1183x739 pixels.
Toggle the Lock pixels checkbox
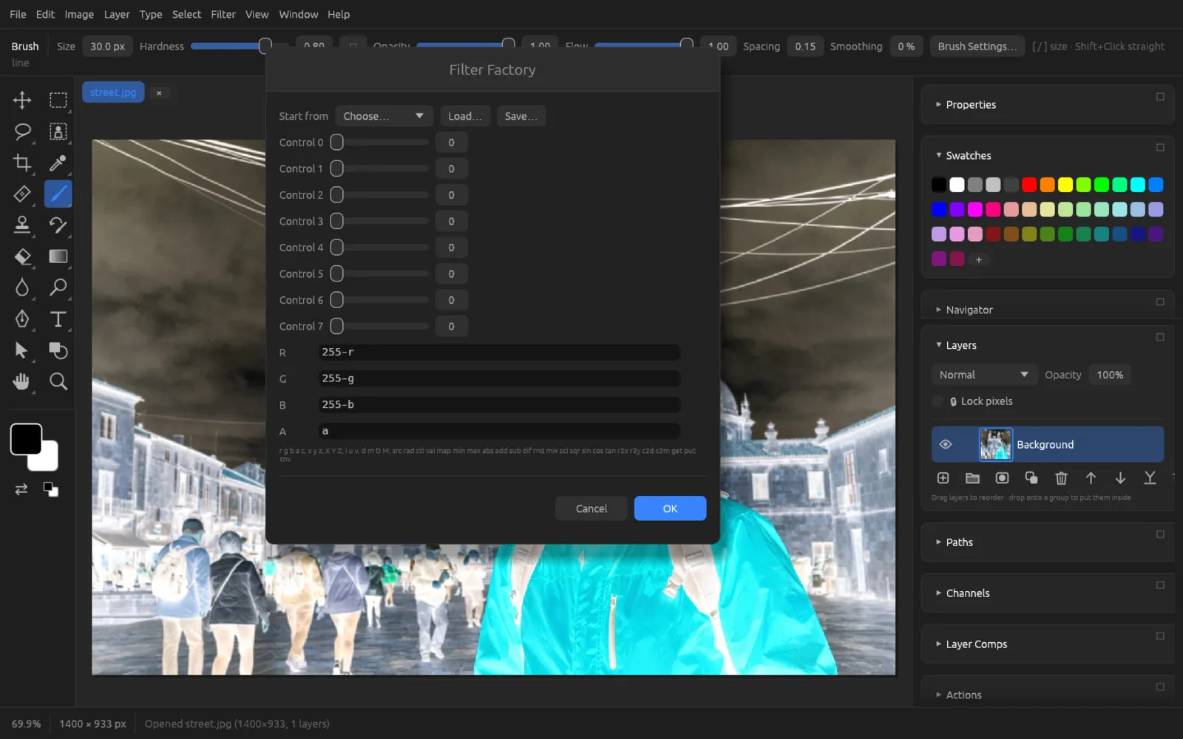click(x=938, y=401)
